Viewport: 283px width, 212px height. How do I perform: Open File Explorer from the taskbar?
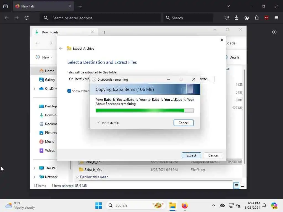pos(172,205)
